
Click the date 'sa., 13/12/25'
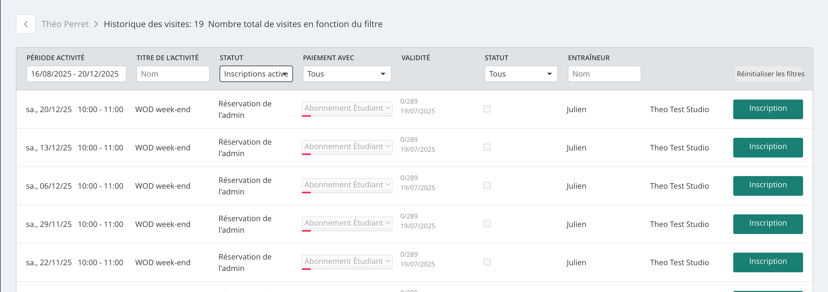click(x=49, y=148)
